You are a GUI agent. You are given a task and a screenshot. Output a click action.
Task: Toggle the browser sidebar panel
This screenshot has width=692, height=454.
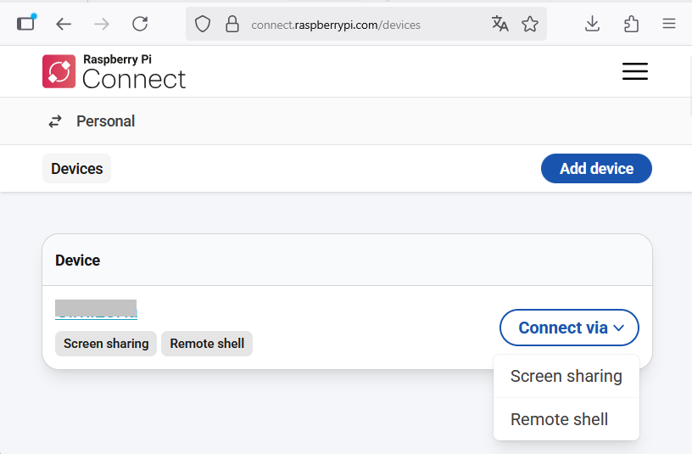pyautogui.click(x=26, y=23)
